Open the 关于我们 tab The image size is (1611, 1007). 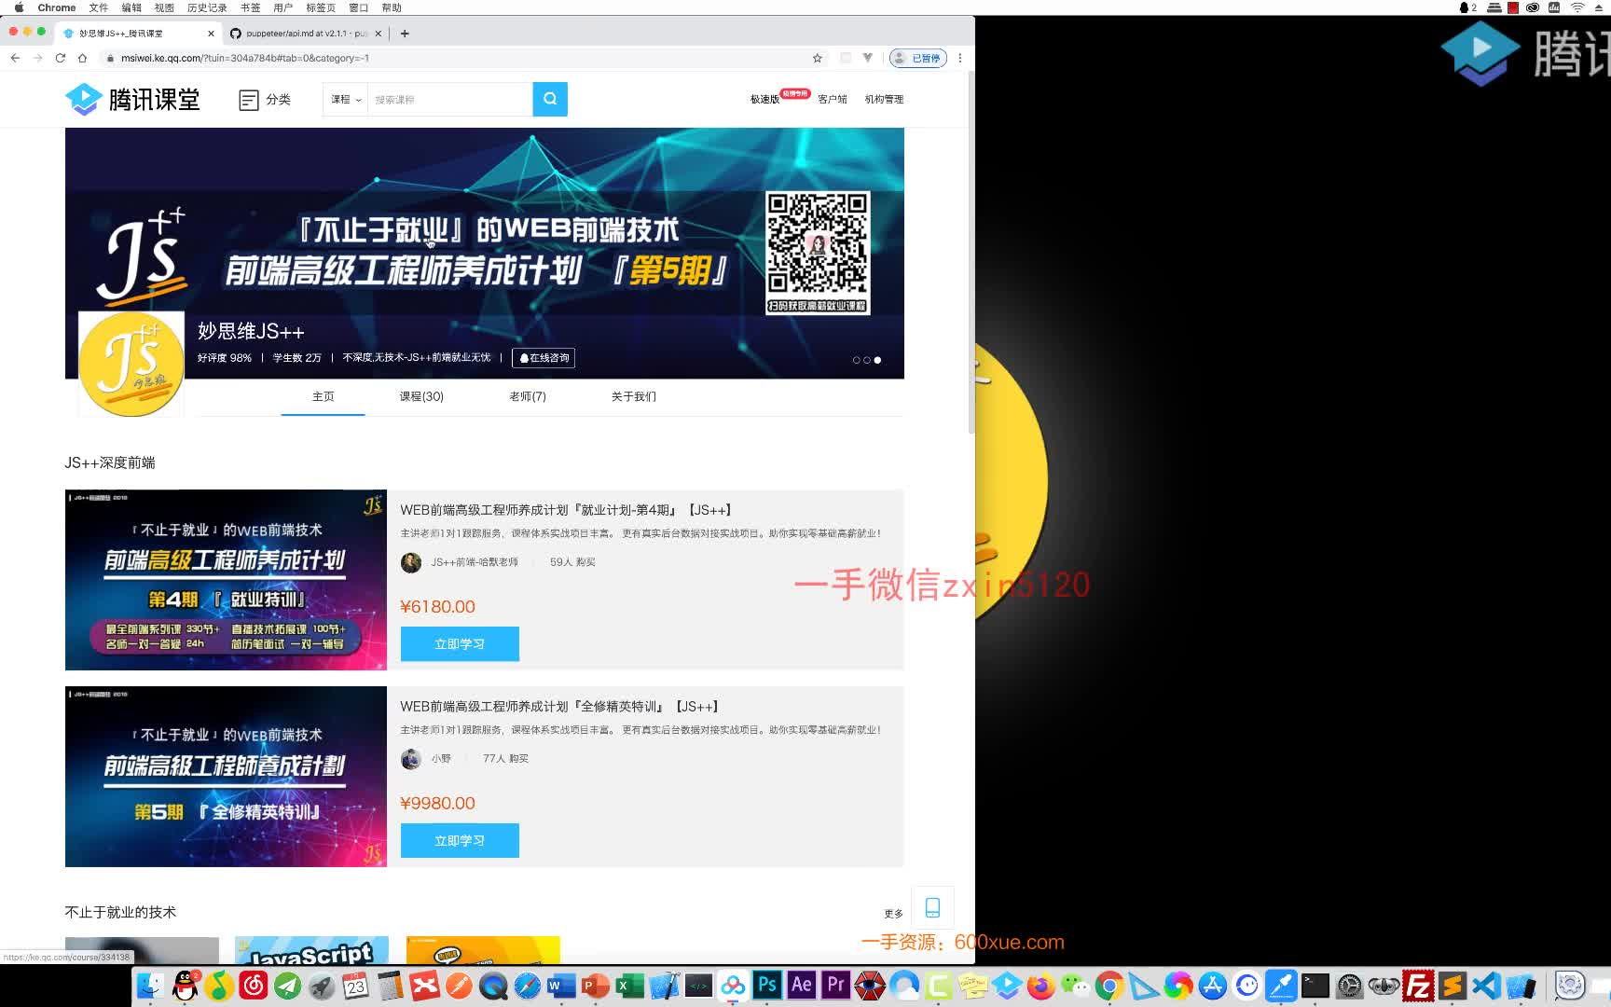pos(634,396)
